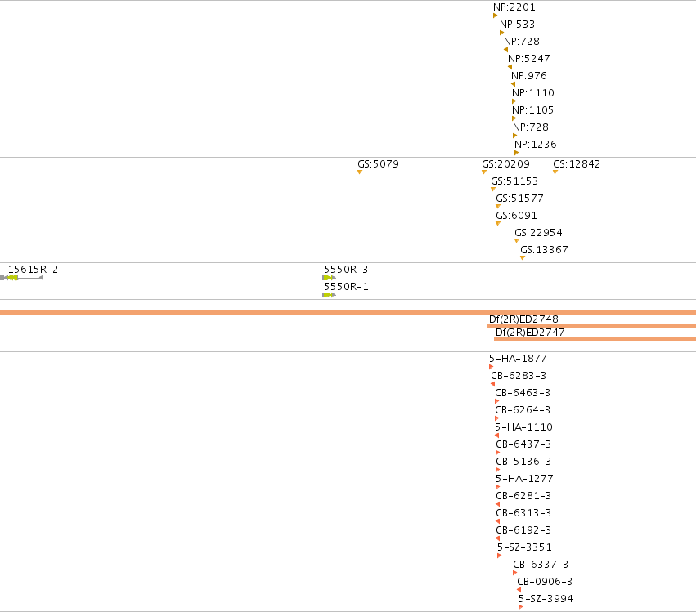
Task: Click the CB-0906-3 label
Action: click(544, 582)
